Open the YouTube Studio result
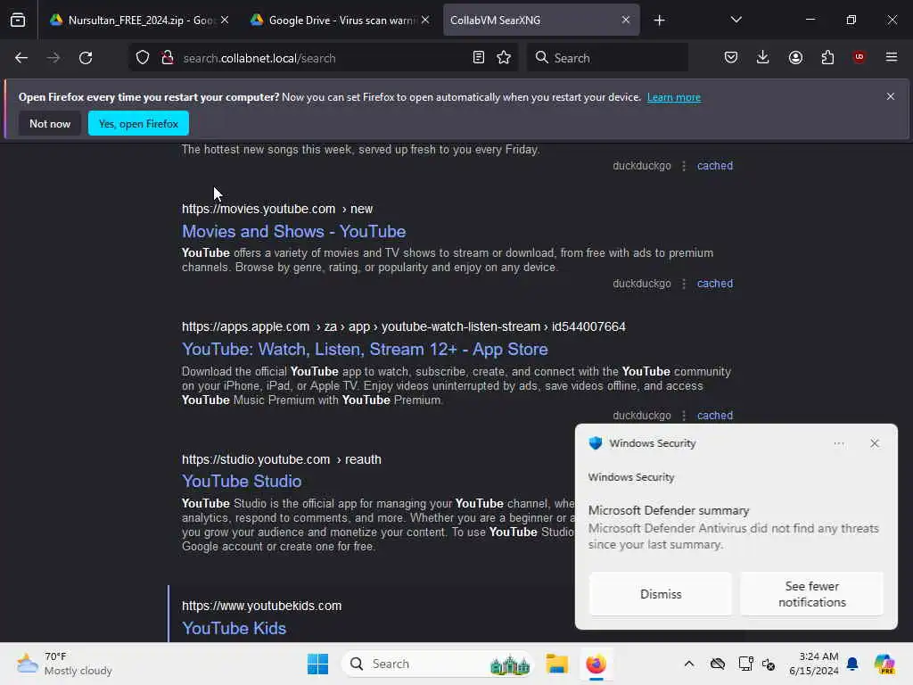Screen dimensions: 913x685 [242, 481]
